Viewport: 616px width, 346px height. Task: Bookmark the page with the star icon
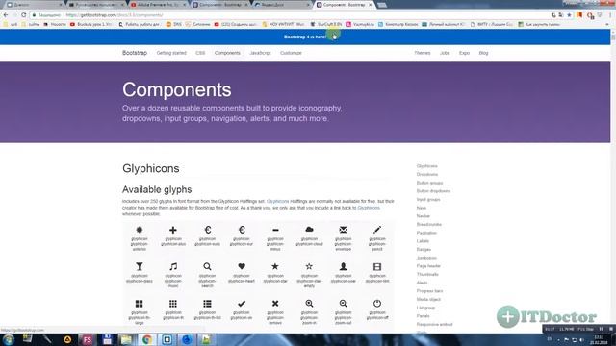(x=569, y=15)
